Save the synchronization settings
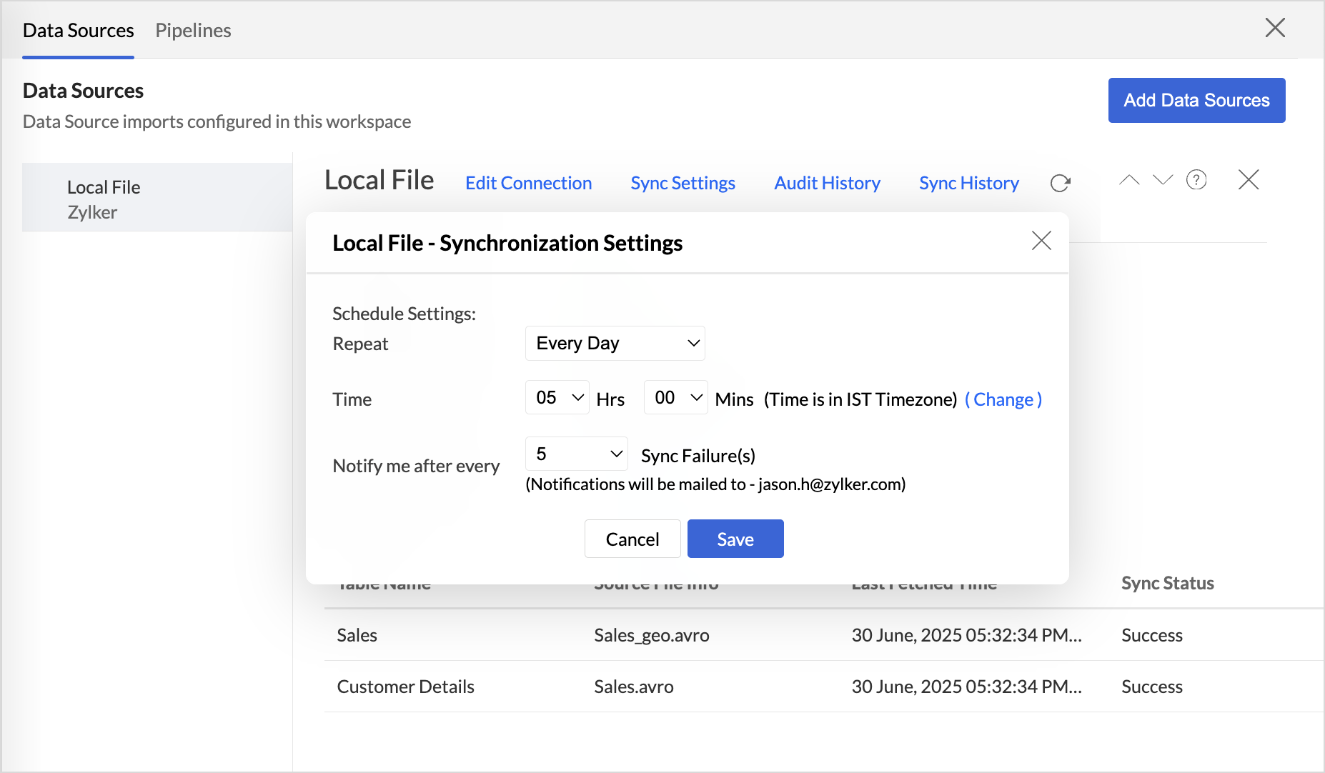 735,539
